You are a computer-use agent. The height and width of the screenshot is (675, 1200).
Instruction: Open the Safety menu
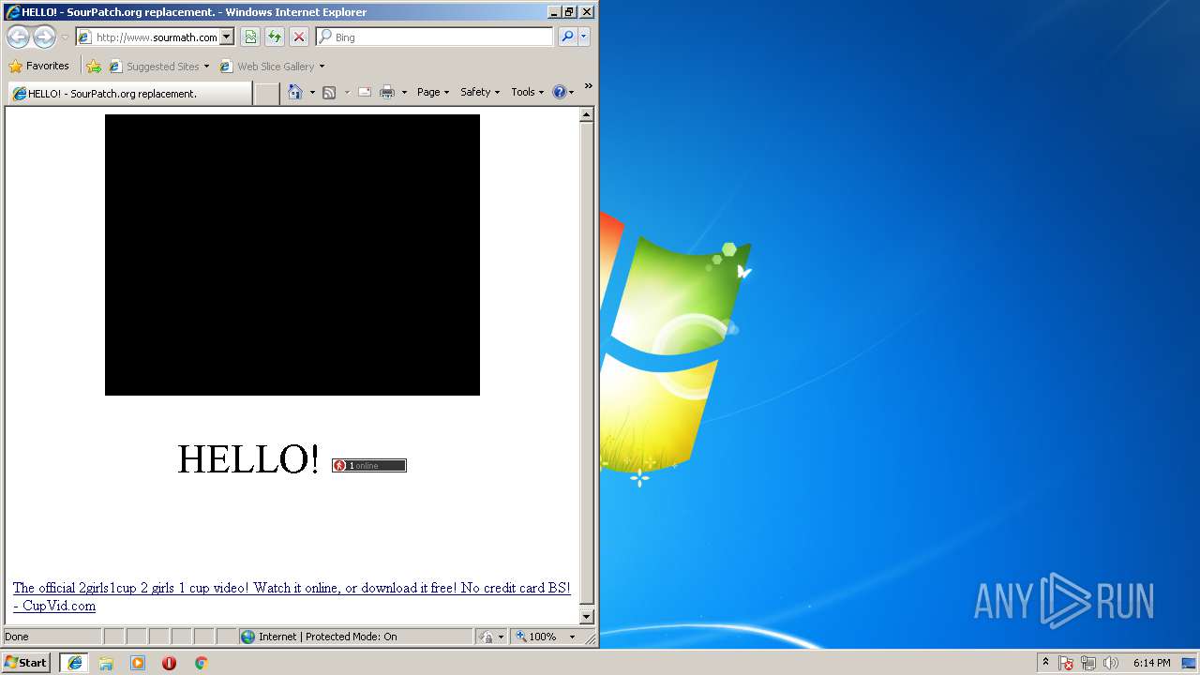[x=480, y=92]
